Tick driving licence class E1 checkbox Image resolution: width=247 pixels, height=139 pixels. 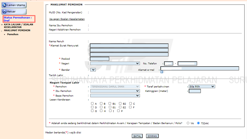pyautogui.click(x=110, y=107)
